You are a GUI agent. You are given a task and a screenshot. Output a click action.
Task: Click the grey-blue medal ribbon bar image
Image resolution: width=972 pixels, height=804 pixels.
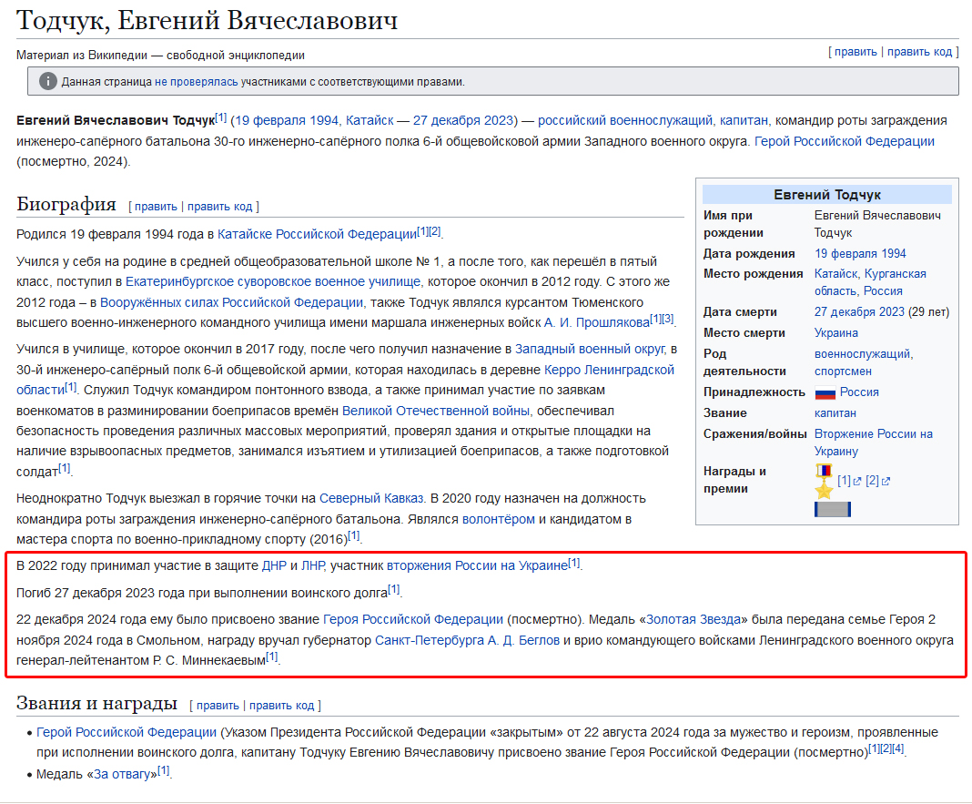tap(832, 509)
